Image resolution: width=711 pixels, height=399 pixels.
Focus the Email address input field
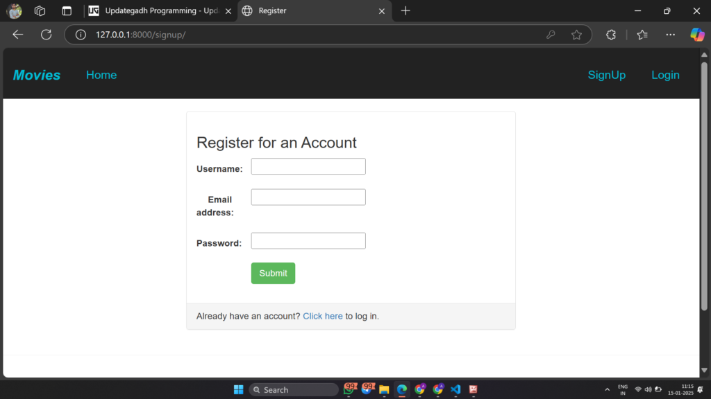coord(308,197)
